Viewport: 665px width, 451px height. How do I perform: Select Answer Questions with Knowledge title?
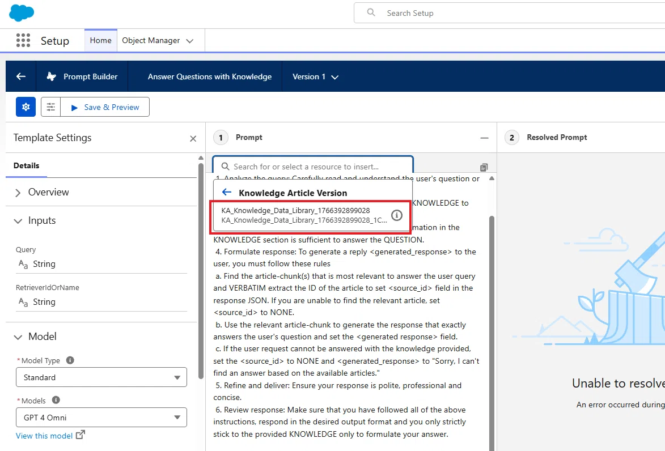pyautogui.click(x=210, y=76)
